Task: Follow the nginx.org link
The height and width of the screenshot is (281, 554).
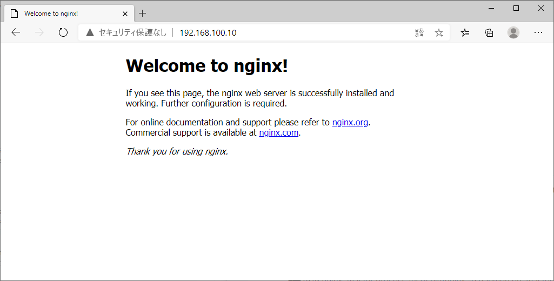Action: (x=350, y=122)
